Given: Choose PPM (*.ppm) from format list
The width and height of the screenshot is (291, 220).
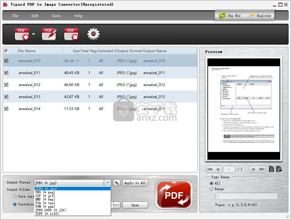Looking at the screenshot, I should [72, 207].
